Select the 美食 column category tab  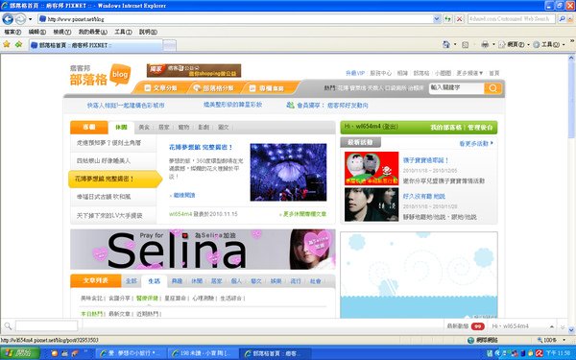144,127
